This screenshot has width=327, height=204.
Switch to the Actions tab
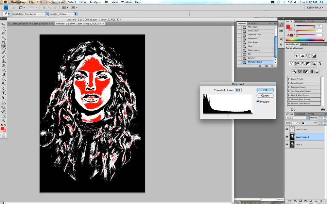coord(252,24)
